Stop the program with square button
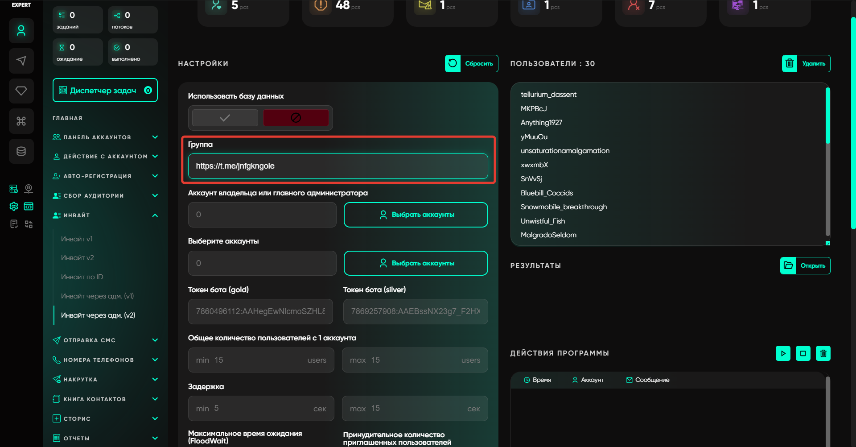The image size is (856, 447). coord(803,353)
